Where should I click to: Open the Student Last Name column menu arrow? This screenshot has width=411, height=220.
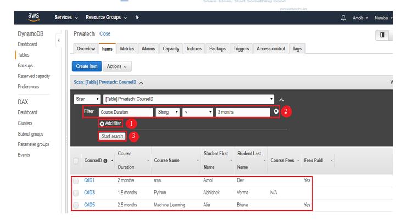click(264, 160)
